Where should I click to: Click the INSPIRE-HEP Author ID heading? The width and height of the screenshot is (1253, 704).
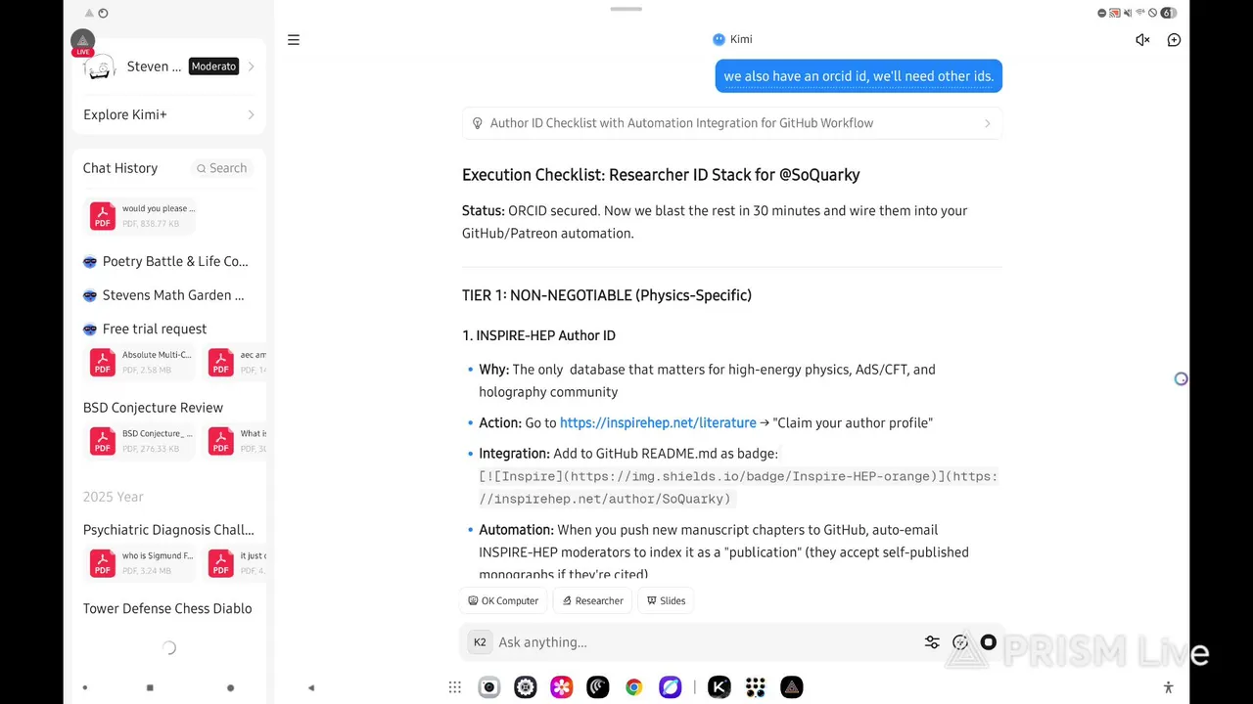[x=538, y=335]
